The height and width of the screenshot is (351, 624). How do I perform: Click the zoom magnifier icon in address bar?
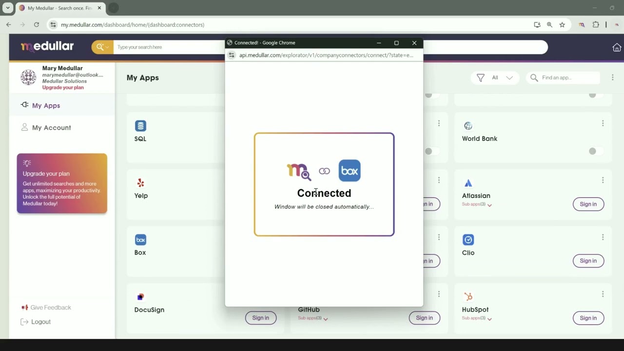pyautogui.click(x=549, y=25)
